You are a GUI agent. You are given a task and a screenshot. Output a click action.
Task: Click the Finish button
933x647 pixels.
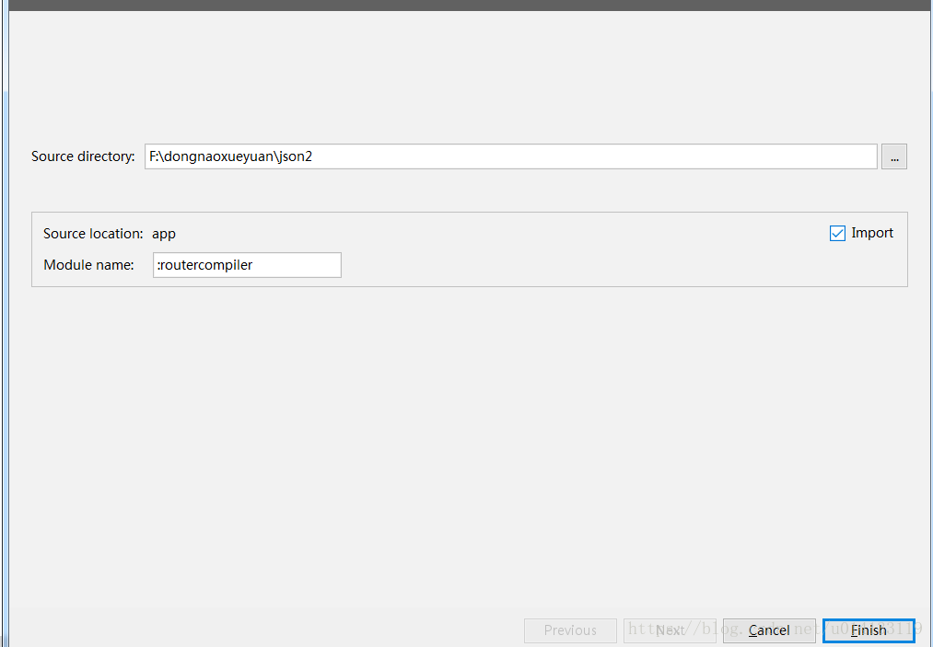click(869, 630)
